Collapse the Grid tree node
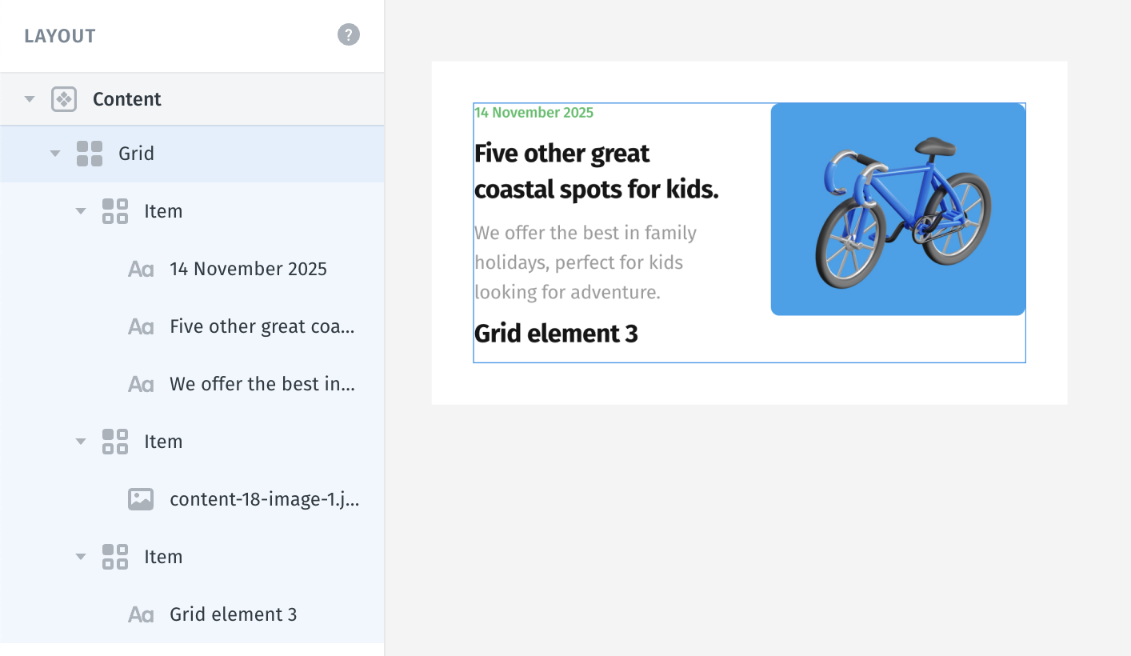 [x=55, y=154]
